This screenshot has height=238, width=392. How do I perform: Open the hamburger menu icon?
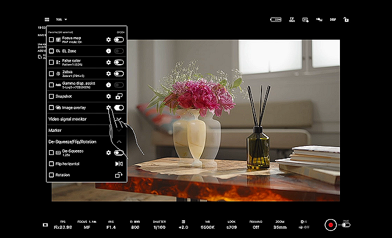47,20
